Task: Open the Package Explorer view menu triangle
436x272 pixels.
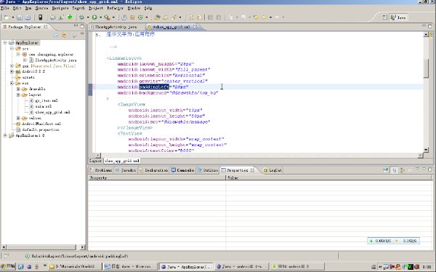Action: coord(82,34)
